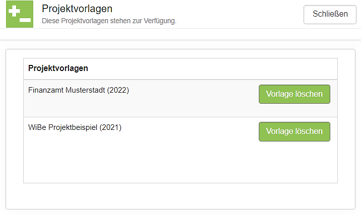
Task: Click the word "Verfügung" in the subtitle
Action: pyautogui.click(x=161, y=21)
